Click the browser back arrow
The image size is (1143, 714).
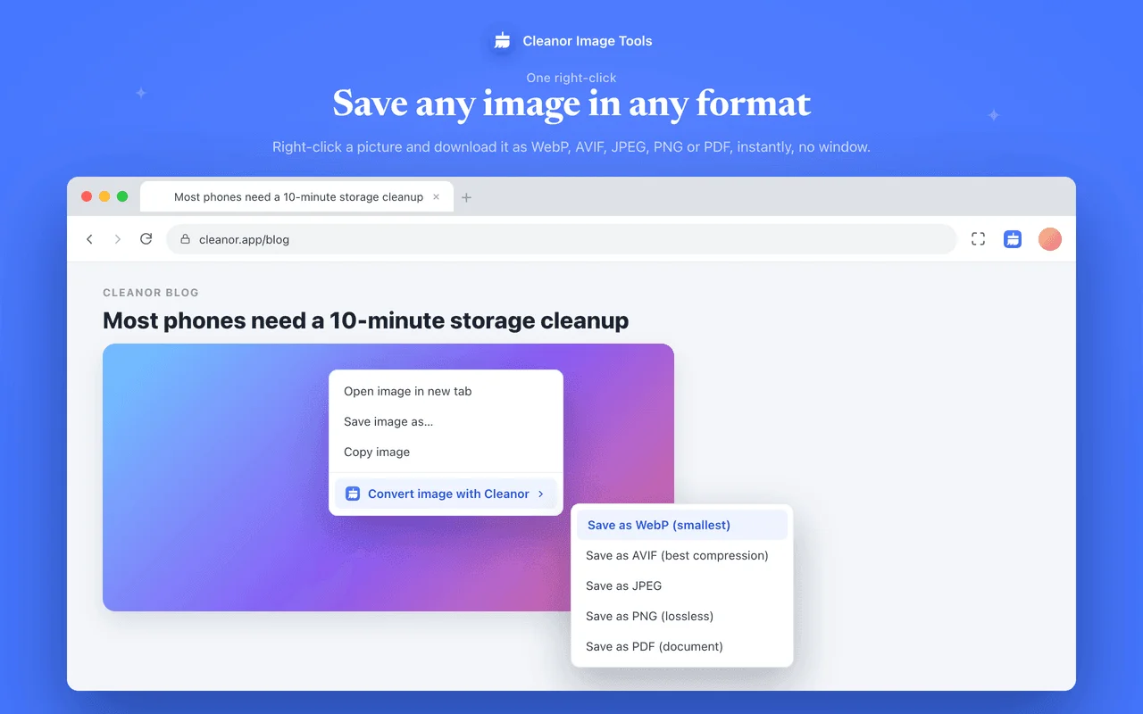point(89,239)
